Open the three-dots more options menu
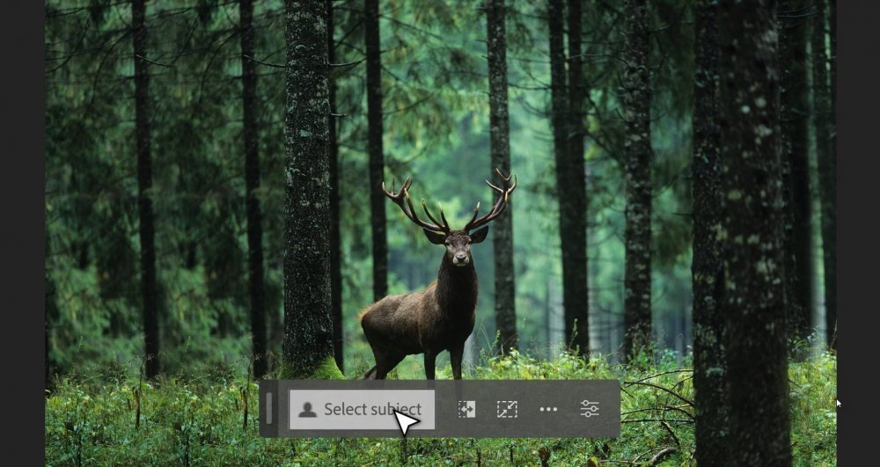The height and width of the screenshot is (467, 880). [548, 409]
